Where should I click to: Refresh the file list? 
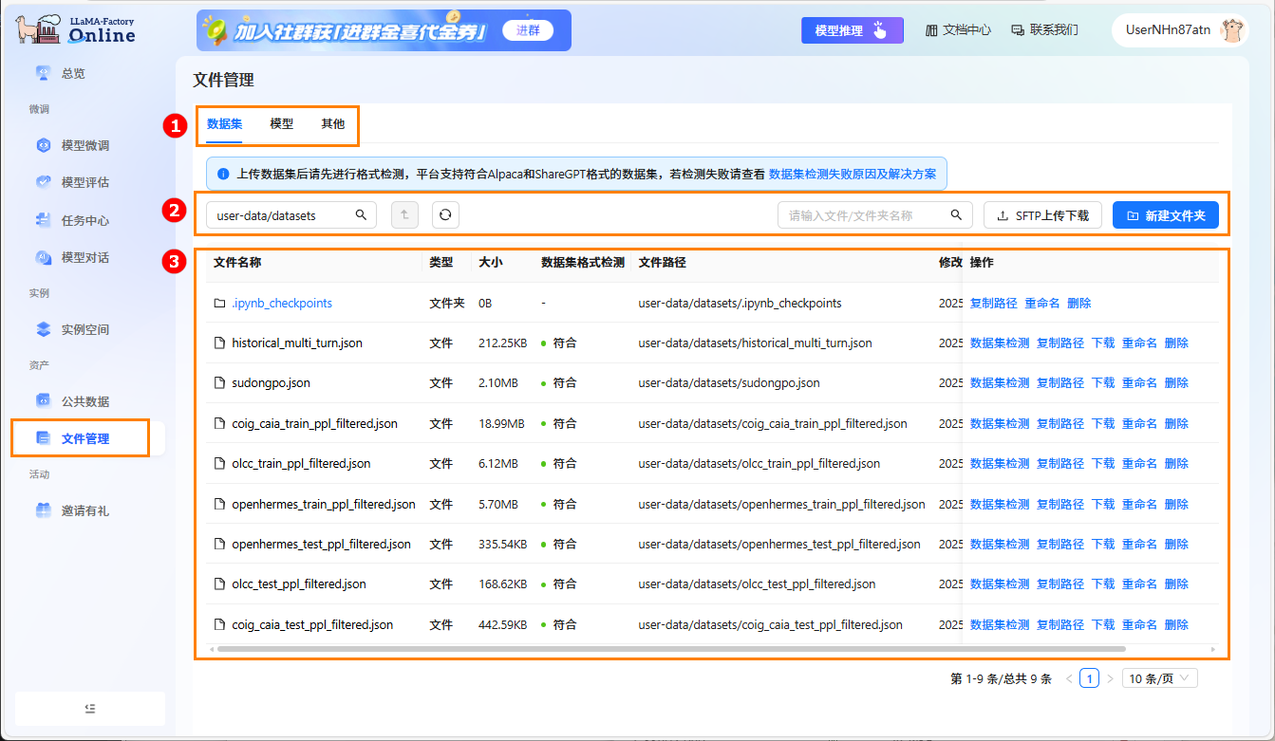(x=444, y=214)
